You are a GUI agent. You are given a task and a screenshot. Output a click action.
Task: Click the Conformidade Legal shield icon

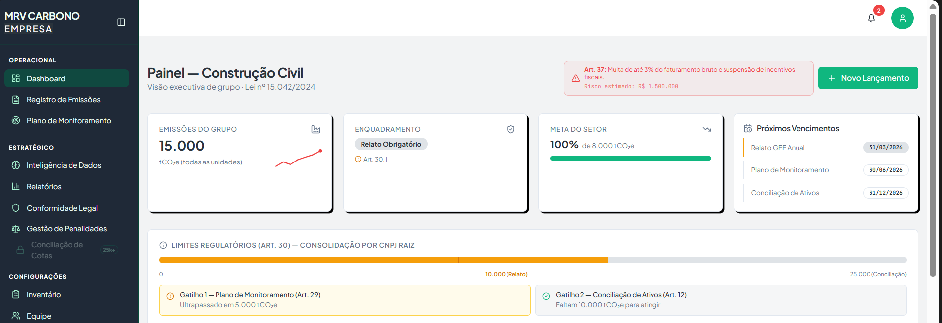click(16, 208)
